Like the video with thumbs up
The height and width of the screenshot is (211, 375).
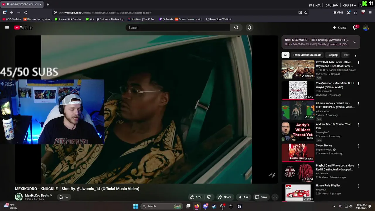tap(196, 197)
